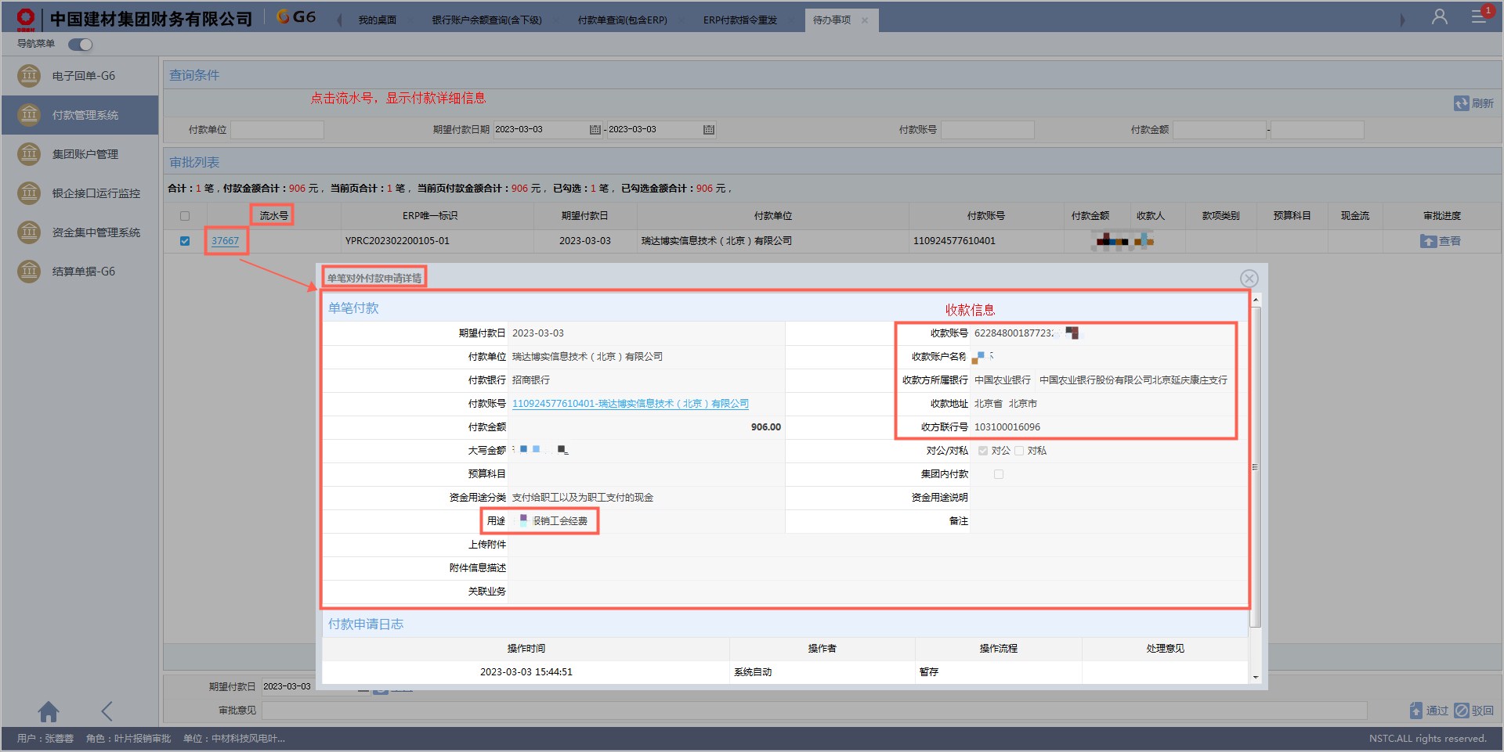Screen dimensions: 1504x752
Task: Open the start date calendar icon
Action: (595, 130)
